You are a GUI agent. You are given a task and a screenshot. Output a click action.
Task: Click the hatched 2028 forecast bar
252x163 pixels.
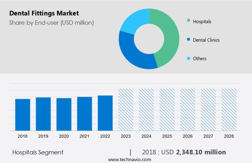coord(229,109)
